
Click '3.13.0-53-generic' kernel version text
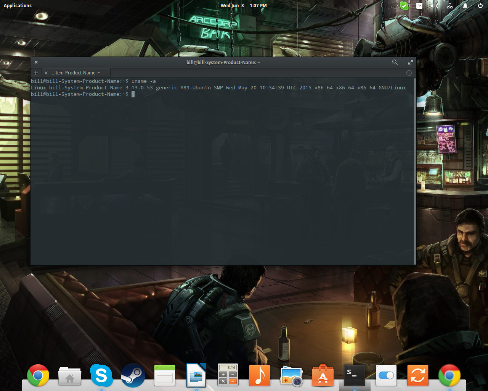tap(151, 88)
